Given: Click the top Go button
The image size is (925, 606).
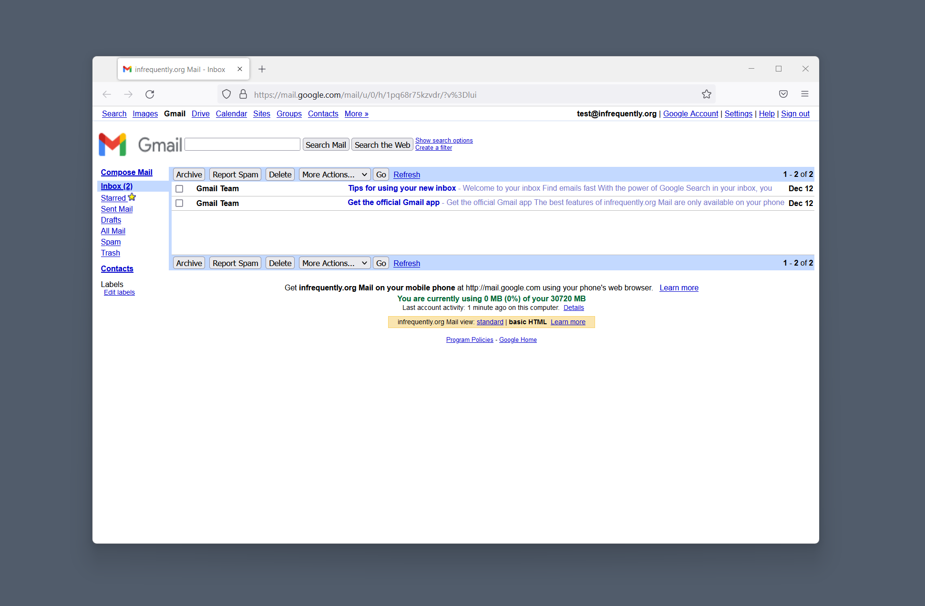Looking at the screenshot, I should 381,175.
